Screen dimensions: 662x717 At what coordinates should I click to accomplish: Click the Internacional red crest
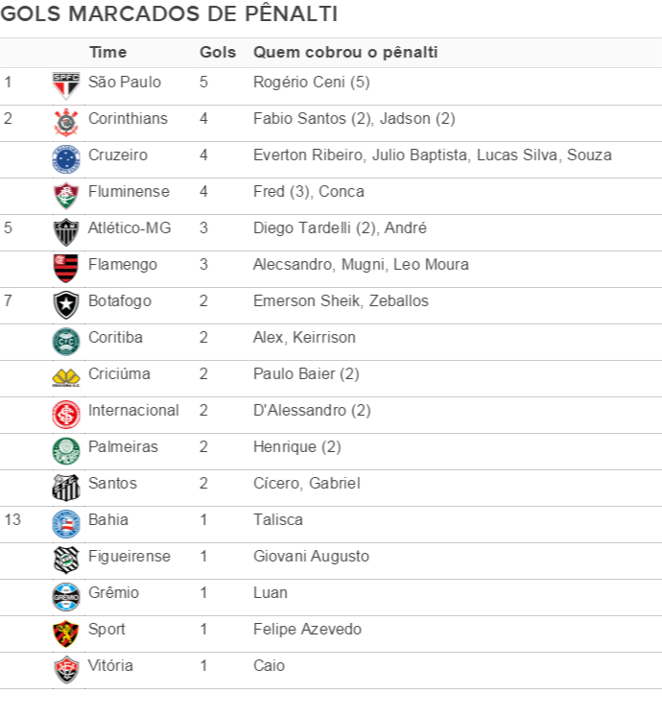66,415
